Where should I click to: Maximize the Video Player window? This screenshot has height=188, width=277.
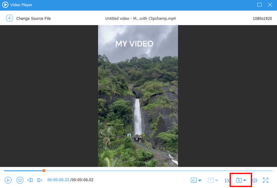click(x=259, y=5)
